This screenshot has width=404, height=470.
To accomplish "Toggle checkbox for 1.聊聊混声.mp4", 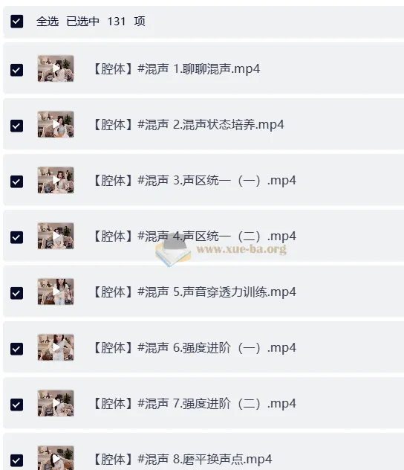I will point(17,70).
